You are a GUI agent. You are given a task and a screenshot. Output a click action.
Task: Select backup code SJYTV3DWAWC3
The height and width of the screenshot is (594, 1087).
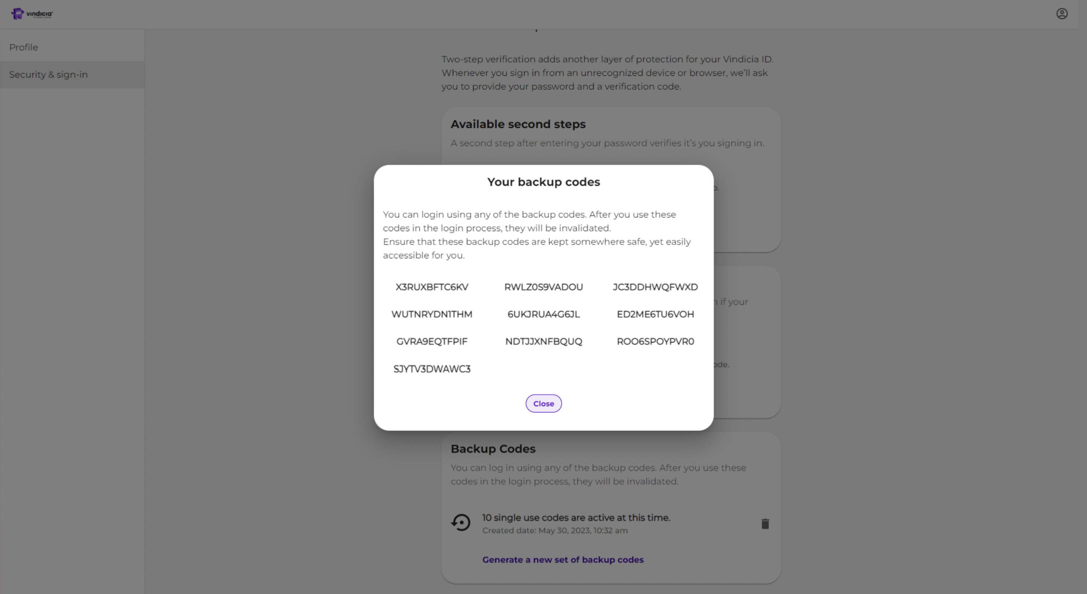(432, 369)
